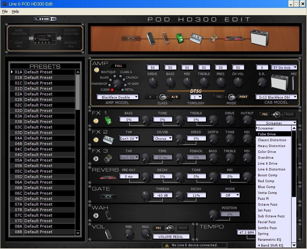Open the FX 2 Chorus CH/VIB dropdown

(x=163, y=138)
